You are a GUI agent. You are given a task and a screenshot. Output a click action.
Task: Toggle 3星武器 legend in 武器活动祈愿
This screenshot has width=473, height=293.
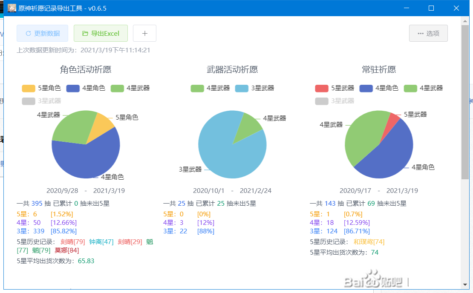[x=254, y=88]
